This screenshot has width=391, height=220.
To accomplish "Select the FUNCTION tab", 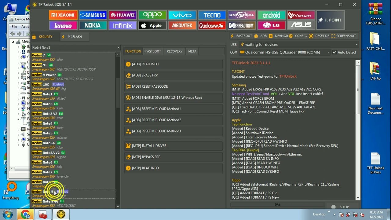I will (x=133, y=51).
